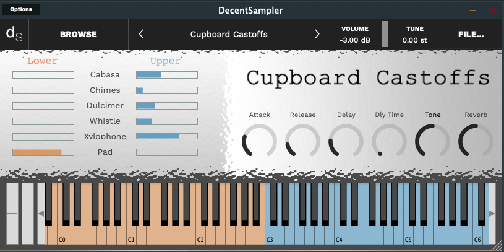Click the modulation wheel
This screenshot has width=504, height=252.
pos(28,214)
